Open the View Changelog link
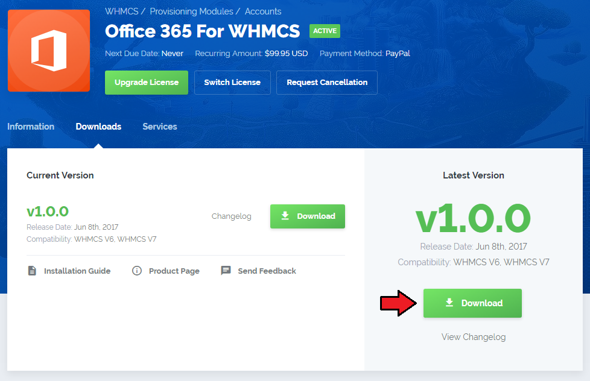The height and width of the screenshot is (381, 590). [x=474, y=337]
